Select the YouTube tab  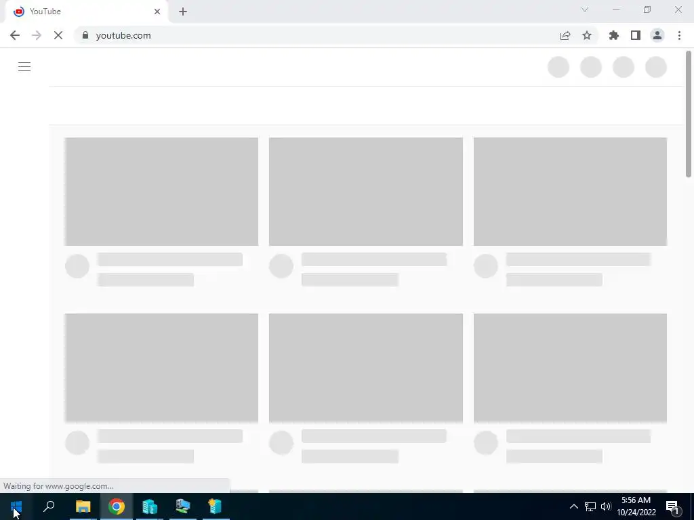coord(86,12)
